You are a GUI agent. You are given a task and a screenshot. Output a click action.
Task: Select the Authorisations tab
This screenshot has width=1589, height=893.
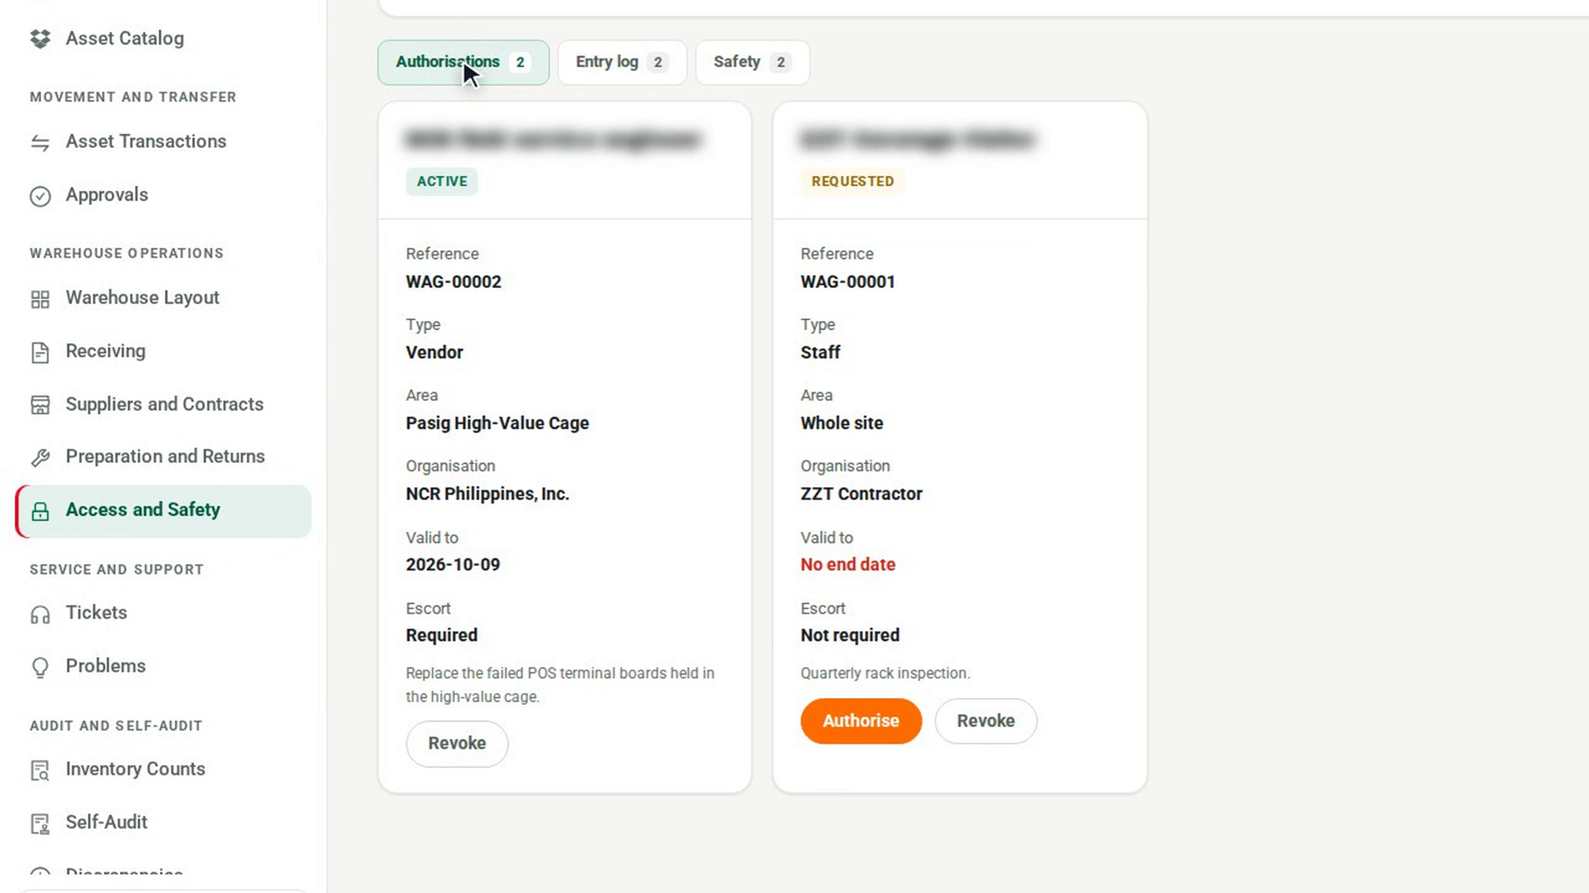tap(463, 62)
